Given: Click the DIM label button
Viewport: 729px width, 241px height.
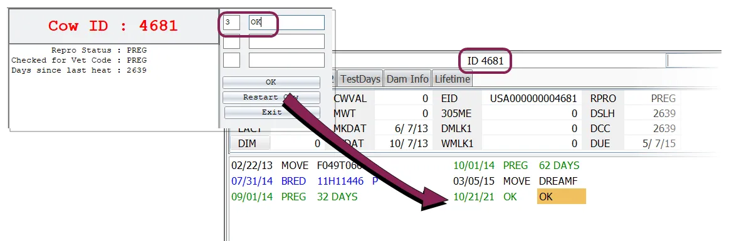Looking at the screenshot, I should 251,143.
